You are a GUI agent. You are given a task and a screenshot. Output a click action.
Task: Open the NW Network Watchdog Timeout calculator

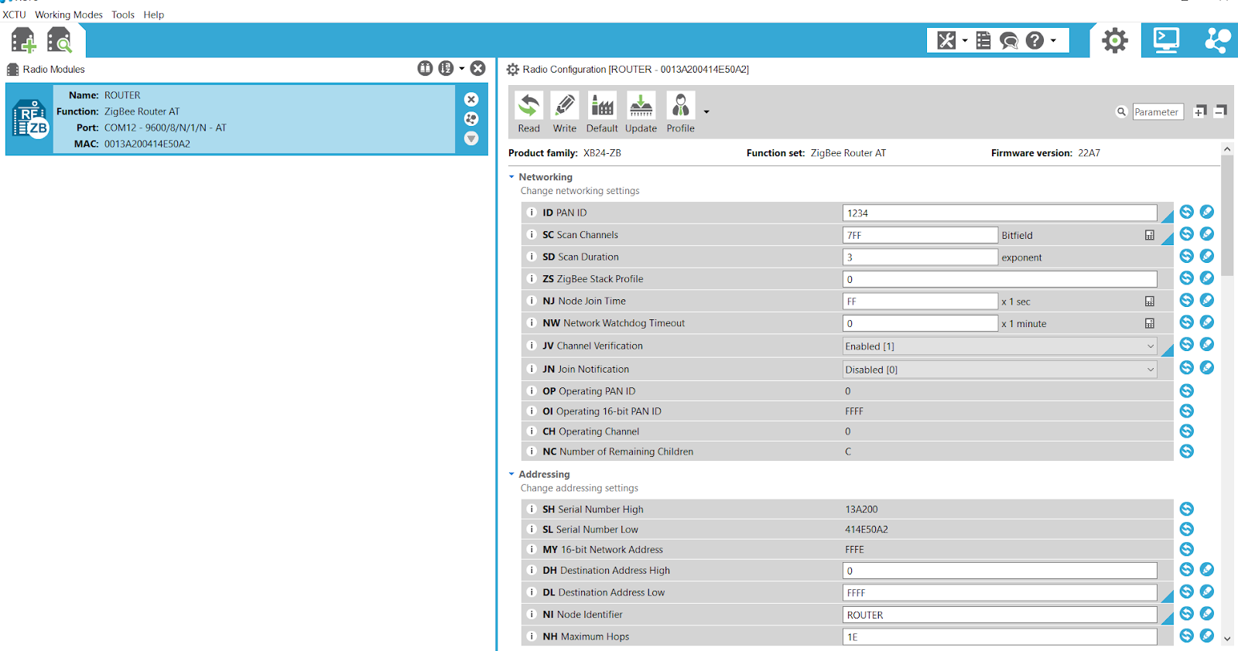(1150, 323)
